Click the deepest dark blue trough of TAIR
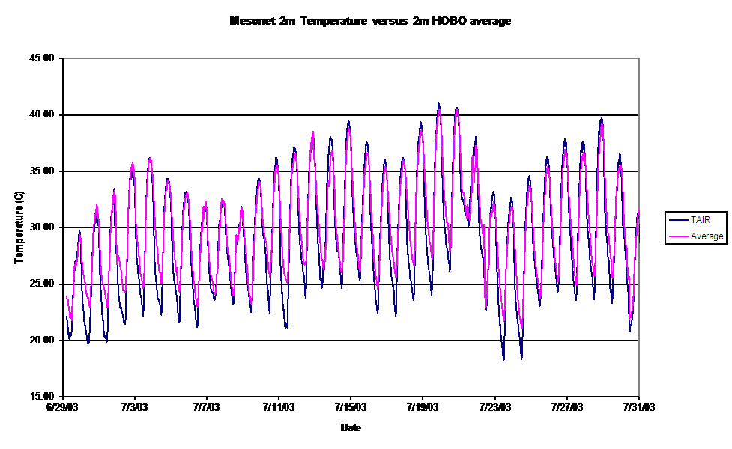This screenshot has height=449, width=732. (x=503, y=359)
